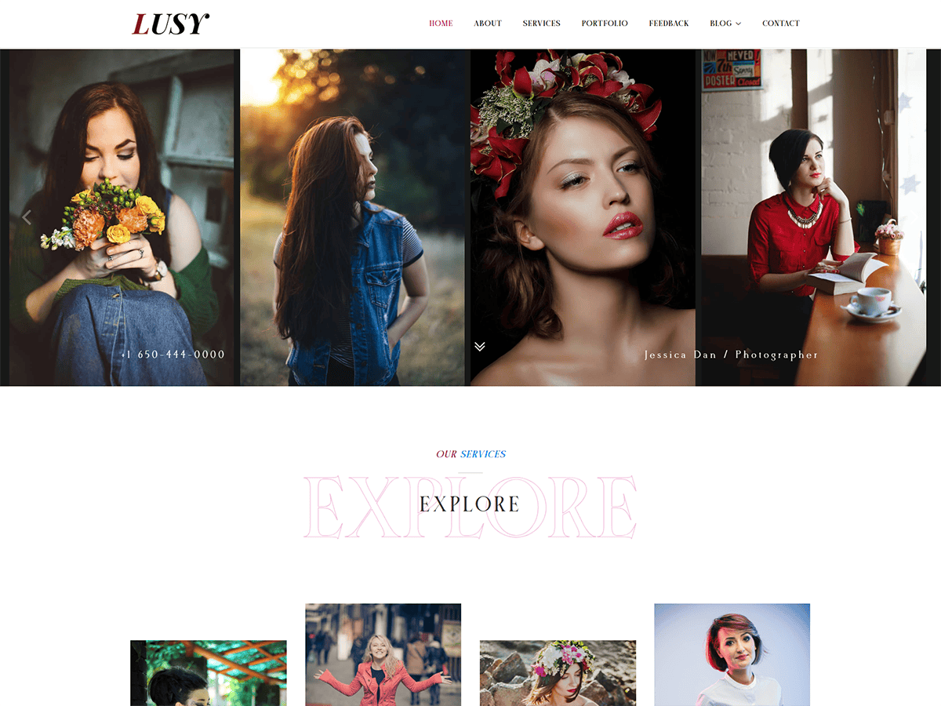The height and width of the screenshot is (706, 941).
Task: Click the previous slide arrow on slider
Action: (x=27, y=217)
